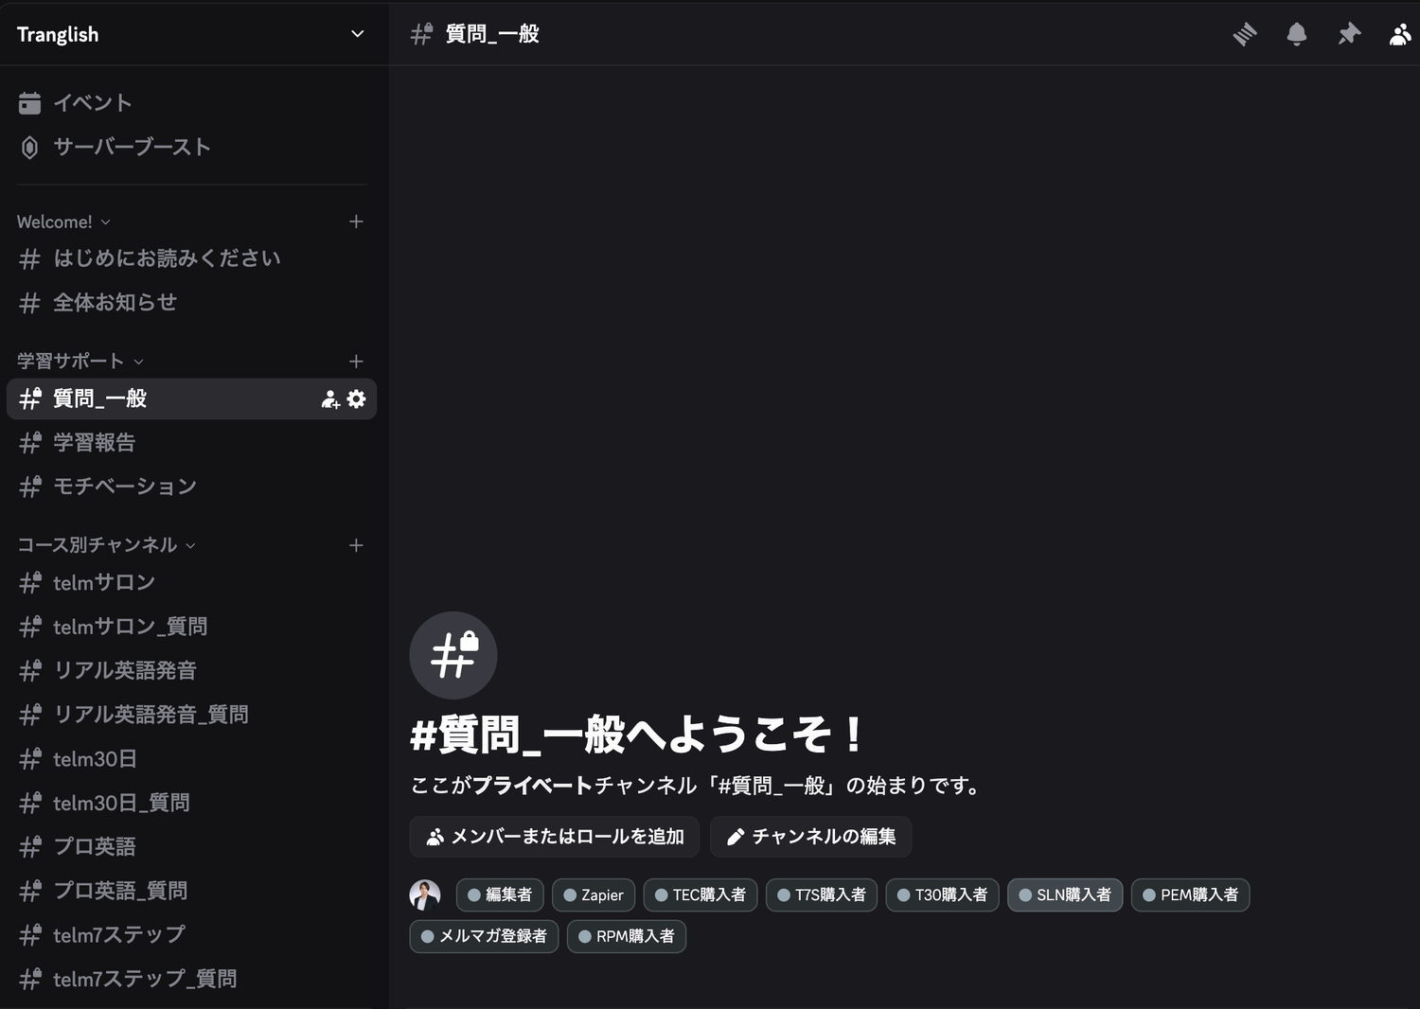The width and height of the screenshot is (1420, 1009).
Task: Click hashtag icon of はじめにお読みください channel
Action: coord(30,259)
